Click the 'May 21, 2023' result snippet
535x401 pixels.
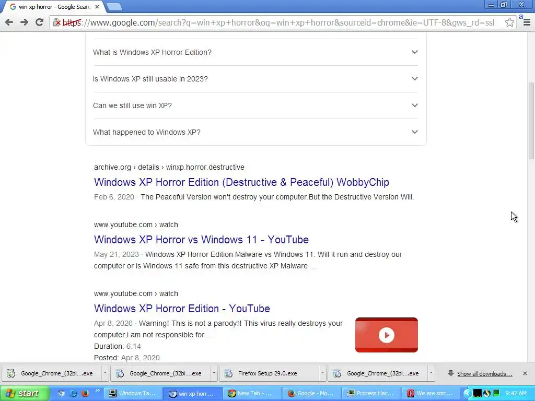[248, 260]
